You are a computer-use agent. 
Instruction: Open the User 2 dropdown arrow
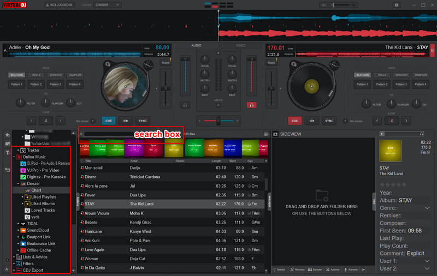click(427, 269)
